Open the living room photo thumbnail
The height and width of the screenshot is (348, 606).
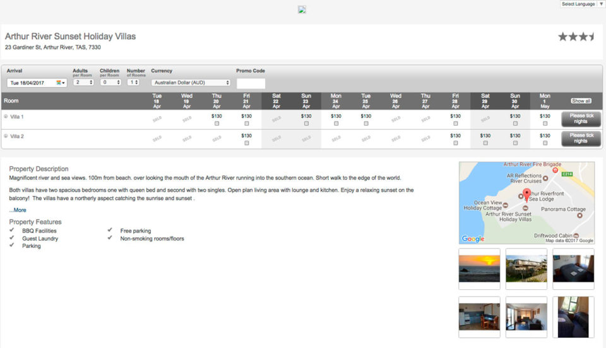(526, 317)
